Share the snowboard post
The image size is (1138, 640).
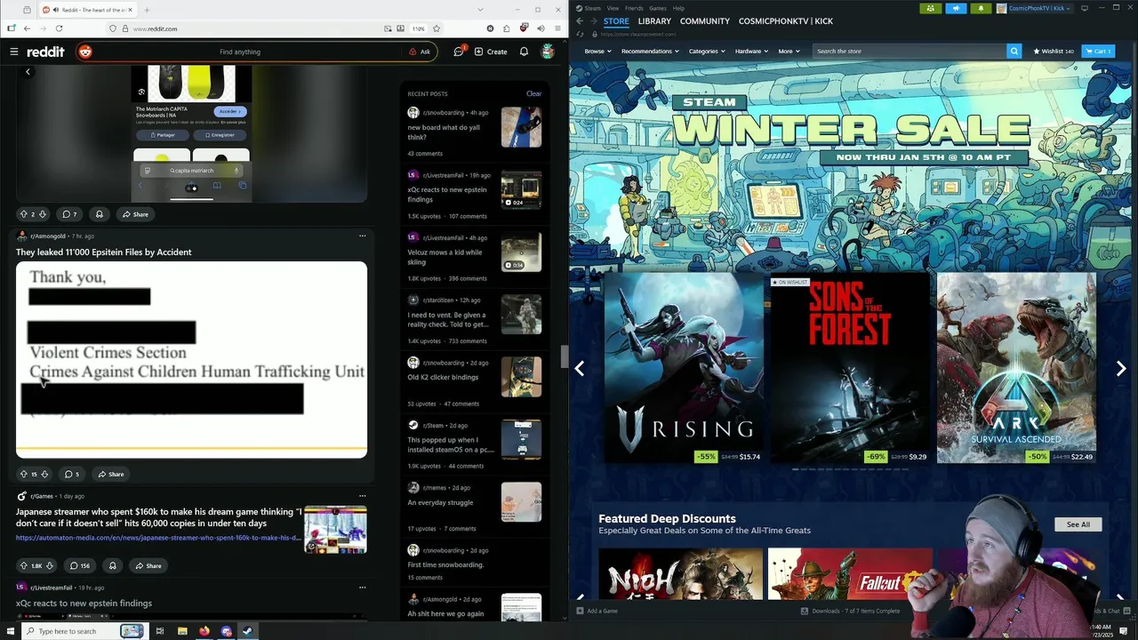coord(135,214)
